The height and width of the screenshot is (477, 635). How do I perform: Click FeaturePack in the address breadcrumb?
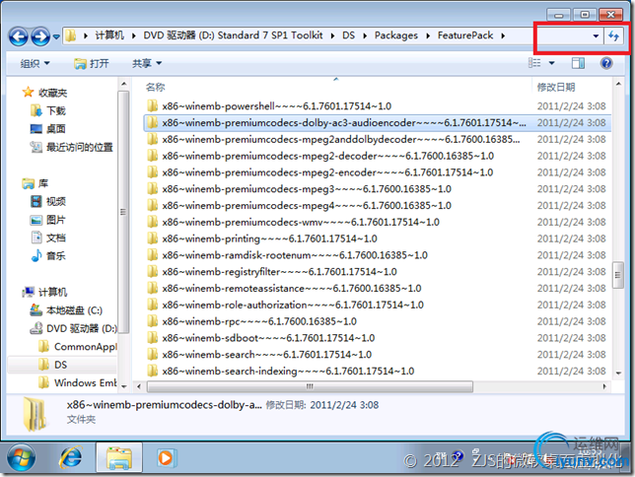click(x=465, y=35)
